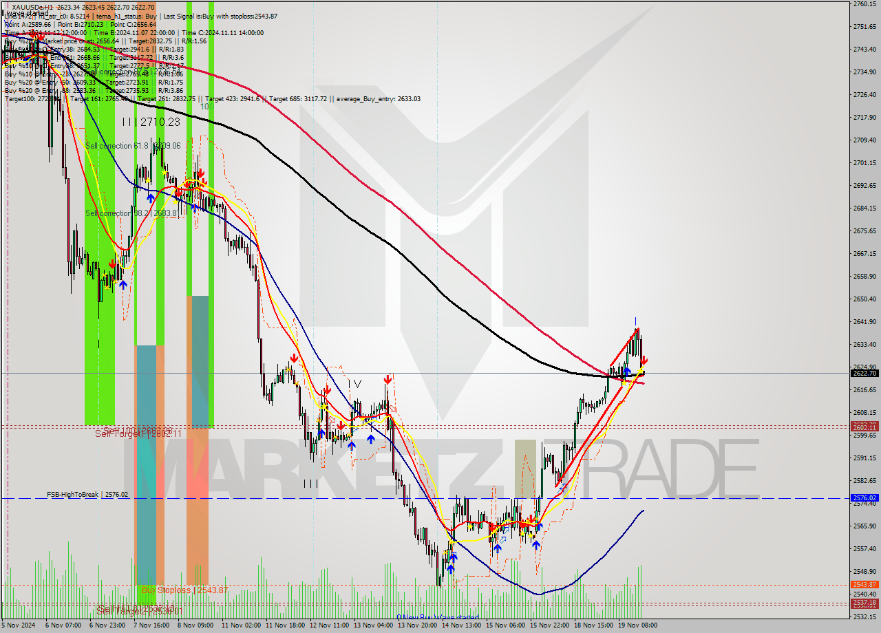Image resolution: width=881 pixels, height=633 pixels.
Task: Click the 18 Nov 15:00 time label
Action: click(593, 625)
